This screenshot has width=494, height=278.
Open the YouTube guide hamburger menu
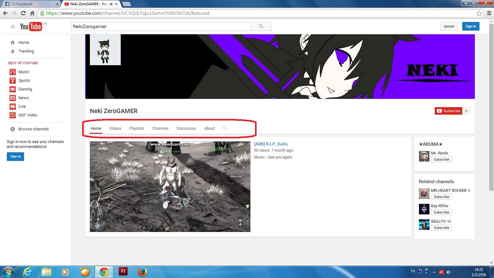tap(13, 27)
